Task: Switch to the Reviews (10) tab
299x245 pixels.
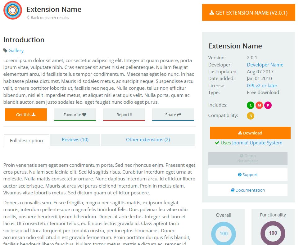Action: 75,140
